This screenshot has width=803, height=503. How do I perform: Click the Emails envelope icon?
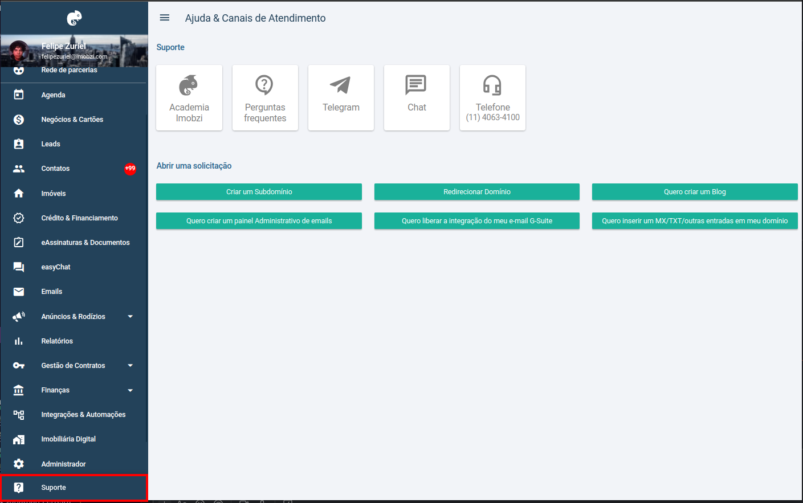click(19, 292)
